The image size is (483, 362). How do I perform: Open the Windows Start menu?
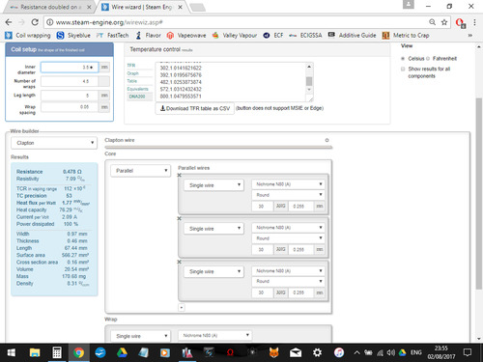[x=12, y=352]
